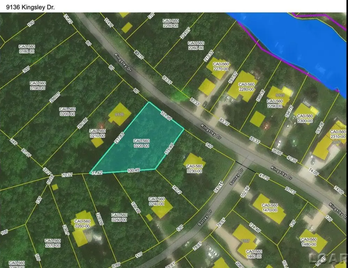Pick parcel label CA0-560 0250-00
The image size is (348, 268).
pos(119,217)
